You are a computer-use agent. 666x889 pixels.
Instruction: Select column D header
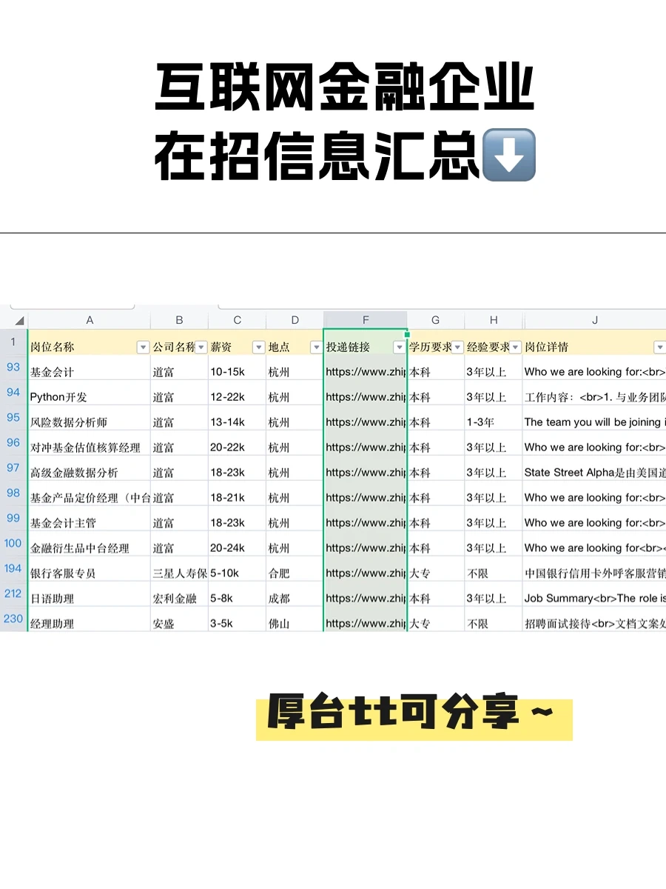(x=294, y=319)
